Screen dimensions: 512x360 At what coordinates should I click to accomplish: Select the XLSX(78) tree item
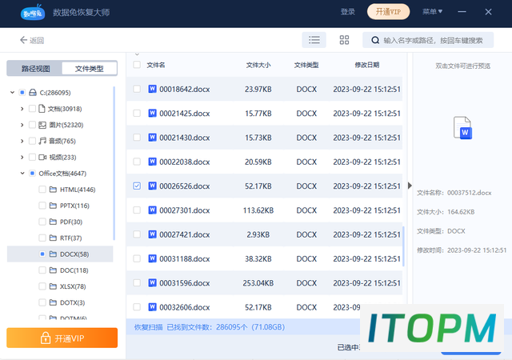pyautogui.click(x=60, y=286)
